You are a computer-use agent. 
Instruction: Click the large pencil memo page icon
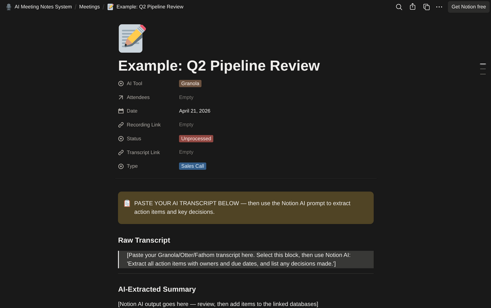[132, 39]
